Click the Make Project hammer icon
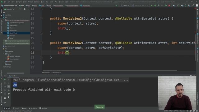 tap(116, 6)
